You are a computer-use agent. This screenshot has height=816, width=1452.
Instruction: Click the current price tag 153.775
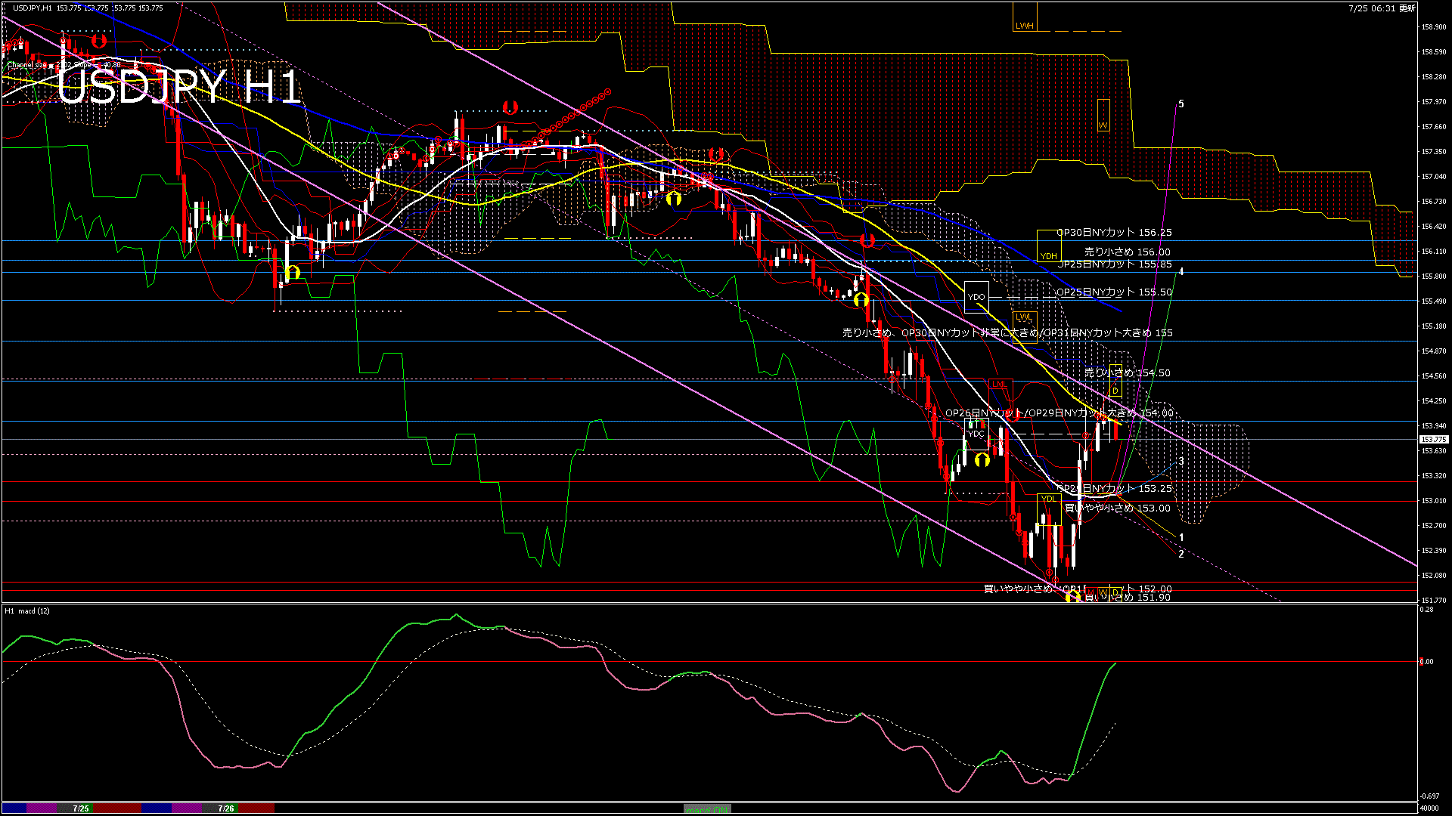click(1433, 439)
